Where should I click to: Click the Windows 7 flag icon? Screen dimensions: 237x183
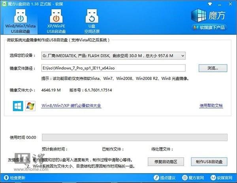pos(30,106)
